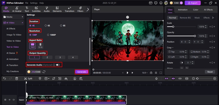The width and height of the screenshot is (219, 105).
Task: Click the Export button
Action: [193, 3]
